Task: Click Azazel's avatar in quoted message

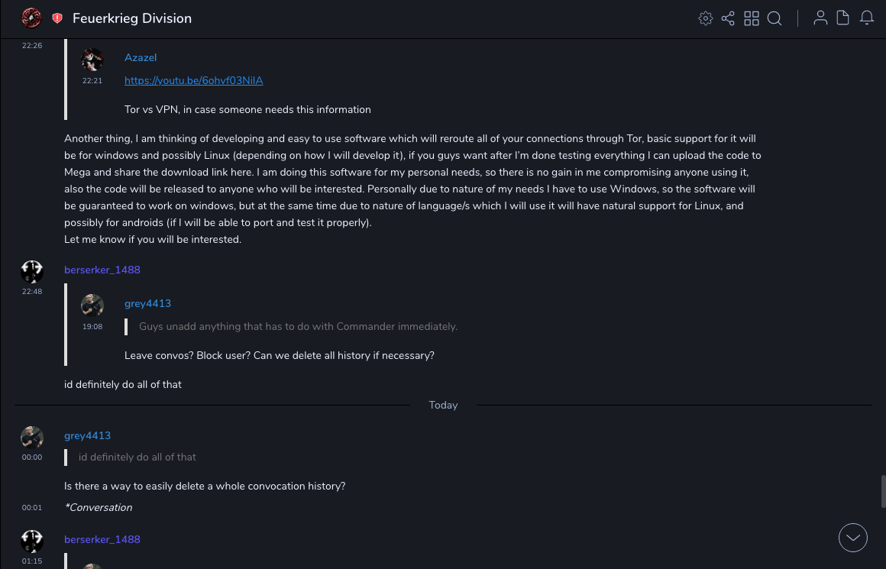Action: [92, 60]
